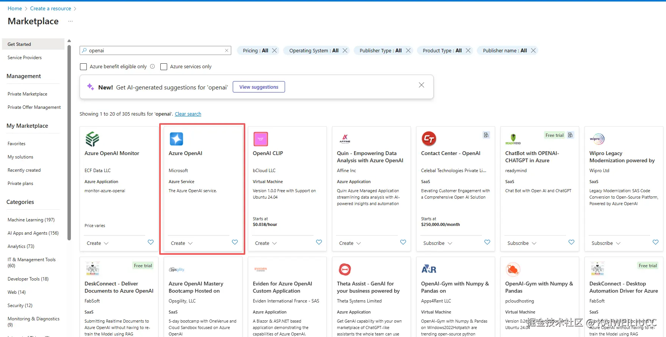The image size is (666, 337).
Task: Open Favorites under My Marketplace
Action: point(16,144)
